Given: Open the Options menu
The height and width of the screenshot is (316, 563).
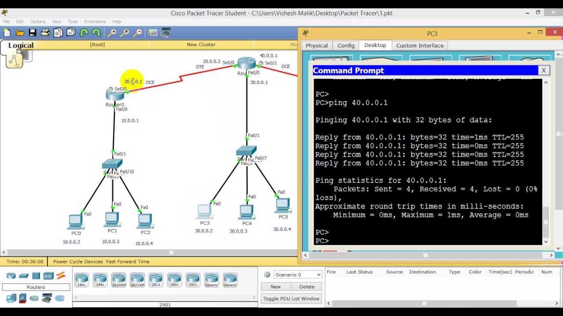Looking at the screenshot, I should (x=38, y=22).
